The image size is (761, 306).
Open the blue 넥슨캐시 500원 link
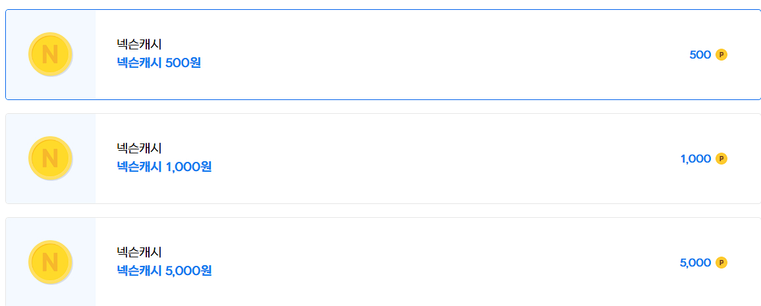coord(159,63)
